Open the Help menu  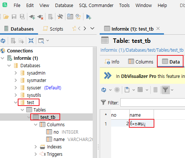point(162,6)
